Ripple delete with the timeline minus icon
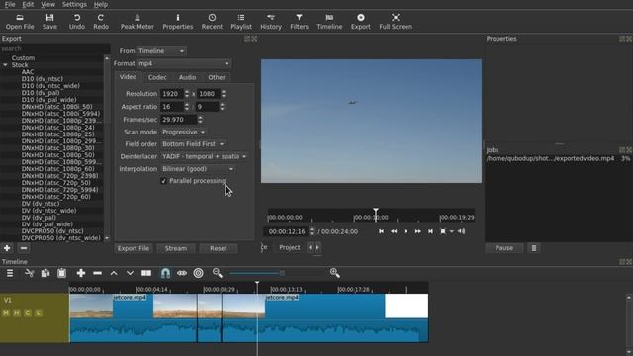The height and width of the screenshot is (356, 633). pos(97,273)
